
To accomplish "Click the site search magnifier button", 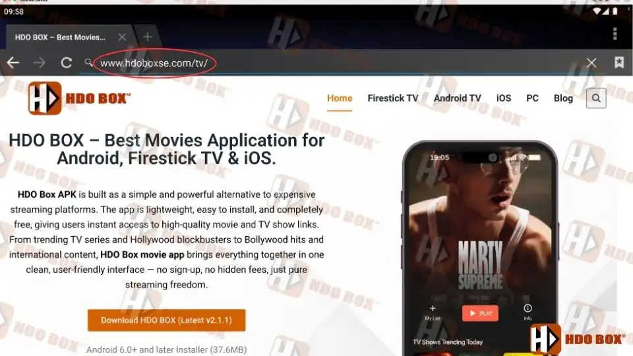I will coord(596,98).
